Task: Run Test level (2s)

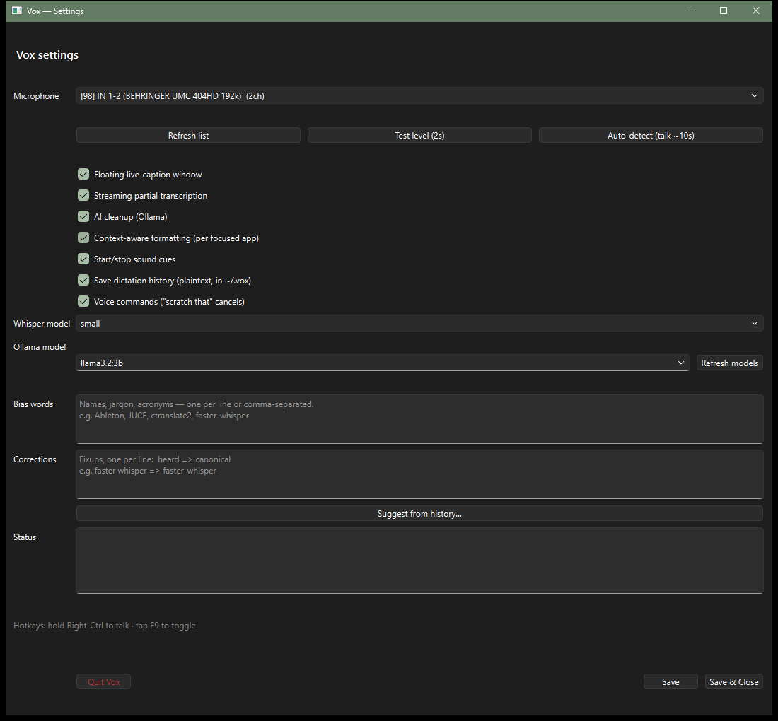Action: (x=419, y=136)
